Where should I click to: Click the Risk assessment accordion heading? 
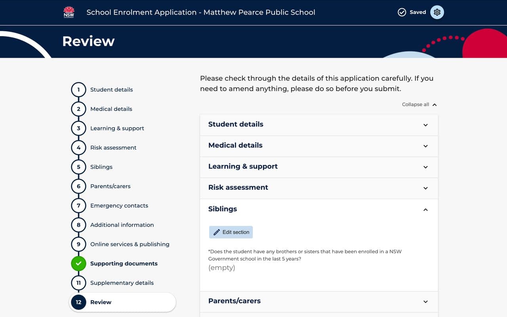(238, 187)
